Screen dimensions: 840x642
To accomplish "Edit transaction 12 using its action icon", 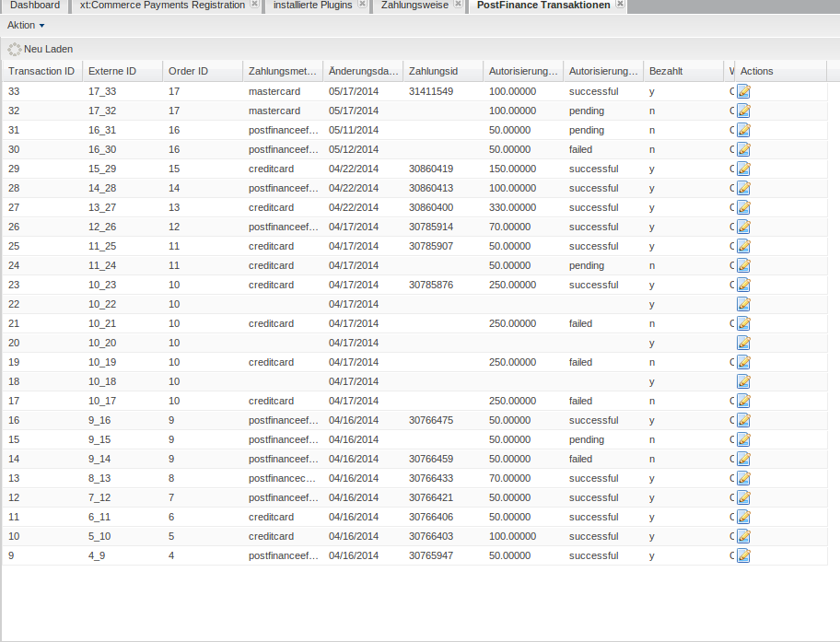I will click(x=744, y=497).
